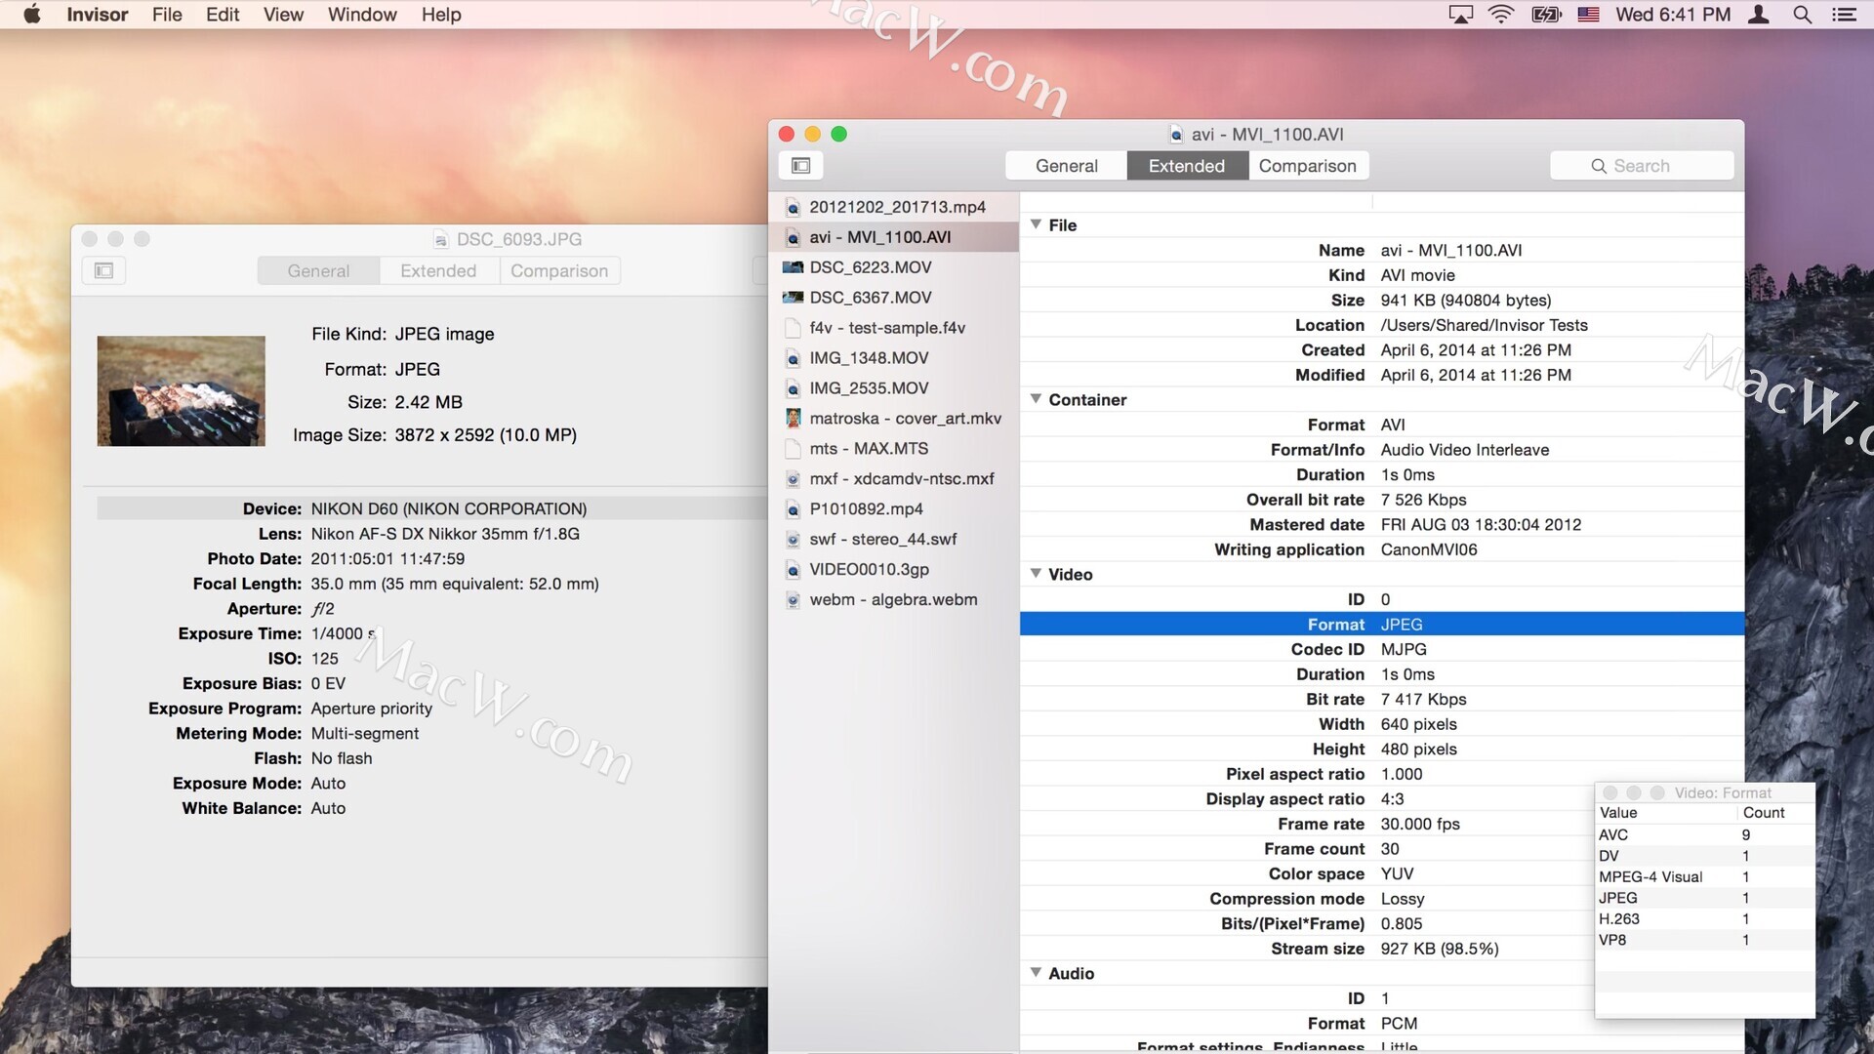Collapse the File section
The height and width of the screenshot is (1054, 1874).
pyautogui.click(x=1036, y=224)
